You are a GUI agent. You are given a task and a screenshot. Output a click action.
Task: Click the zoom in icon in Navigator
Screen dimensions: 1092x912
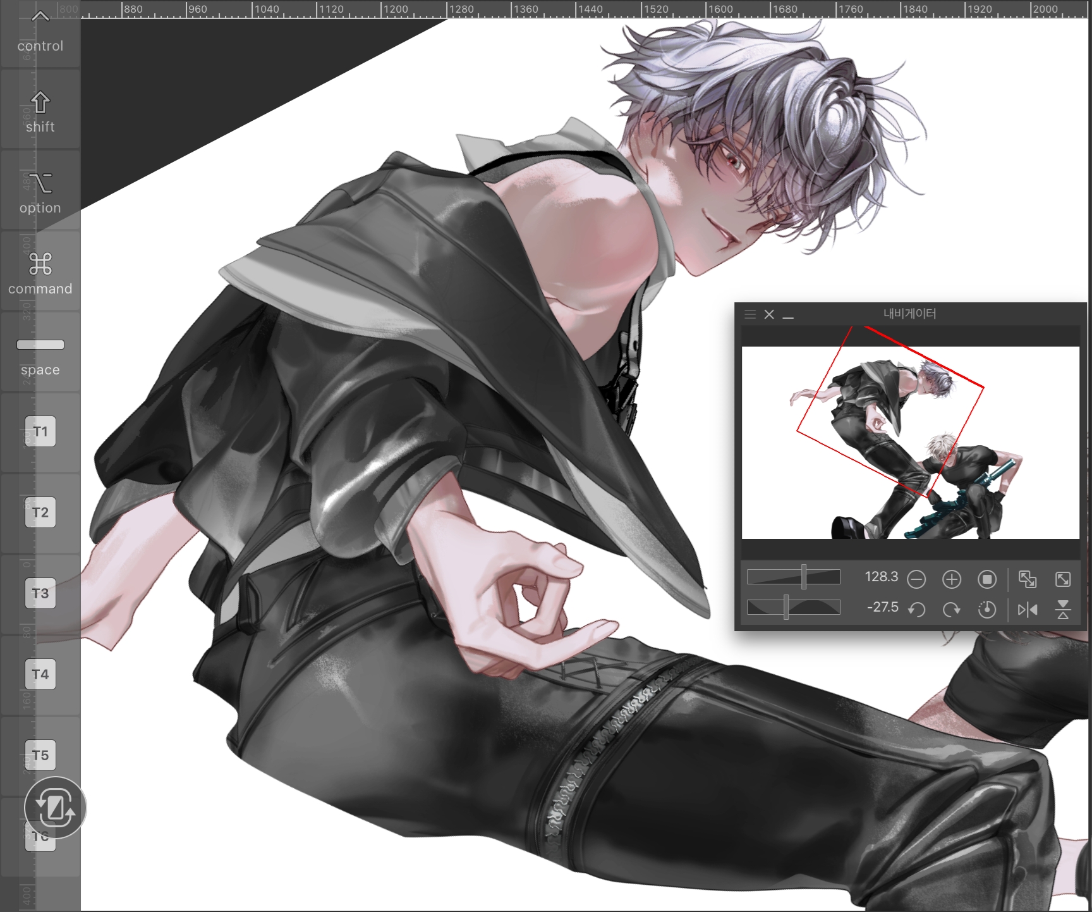(x=951, y=579)
